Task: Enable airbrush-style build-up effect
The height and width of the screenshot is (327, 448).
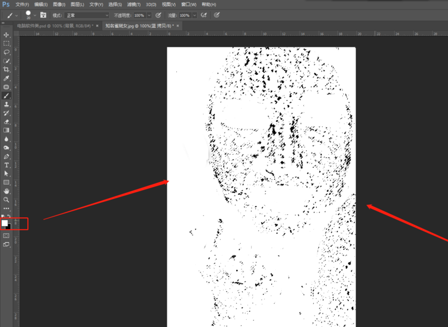Action: pyautogui.click(x=204, y=15)
